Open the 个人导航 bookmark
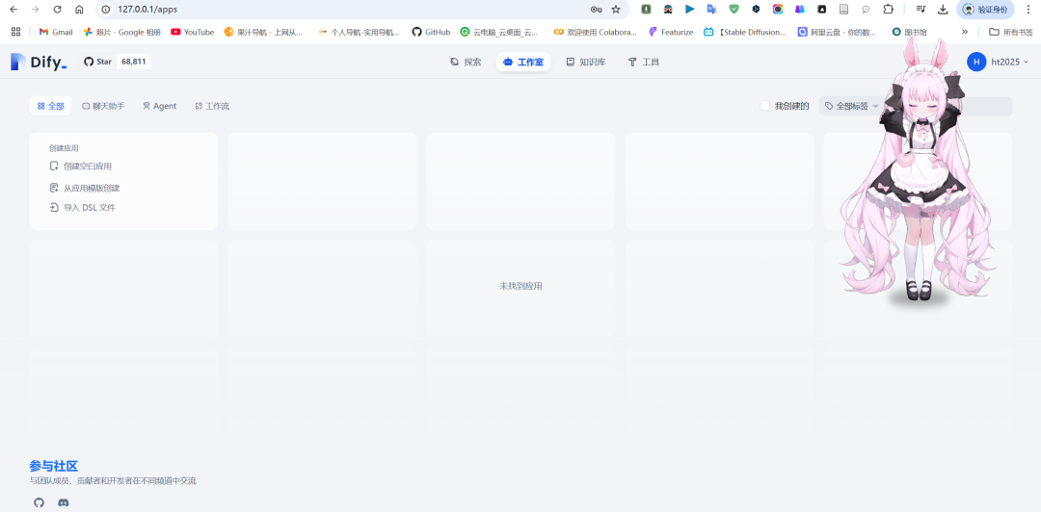Image resolution: width=1041 pixels, height=512 pixels. tap(359, 32)
